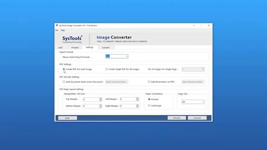
Task: Switch to the Preview tab
Action: pyautogui.click(x=75, y=47)
